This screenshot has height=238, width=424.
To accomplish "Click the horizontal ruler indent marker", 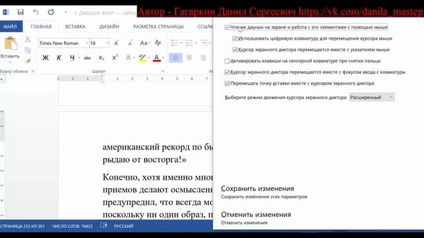I will click(103, 79).
